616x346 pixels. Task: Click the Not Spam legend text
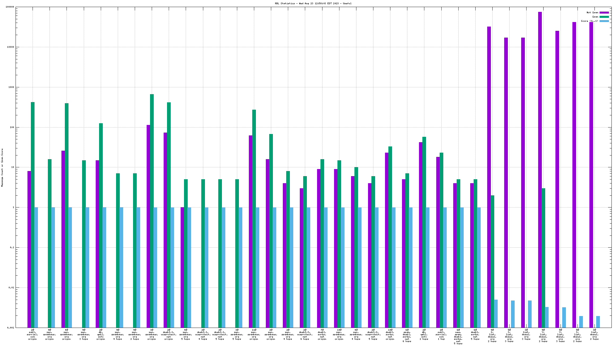coord(592,13)
